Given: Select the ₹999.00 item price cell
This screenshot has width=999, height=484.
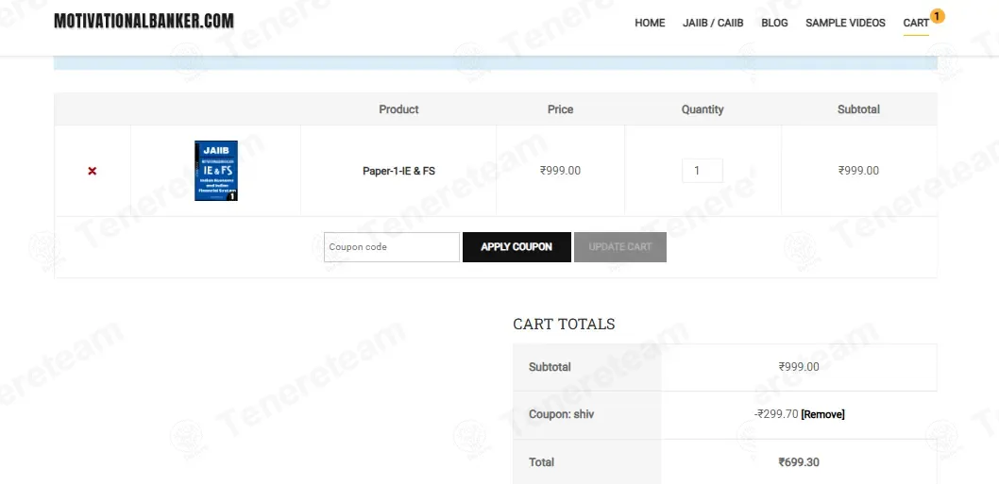Looking at the screenshot, I should (x=561, y=171).
